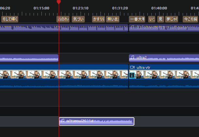Viewport: 199px width, 137px height.
Task: Click the red playhead handle on ruler
Action: coord(59,2)
